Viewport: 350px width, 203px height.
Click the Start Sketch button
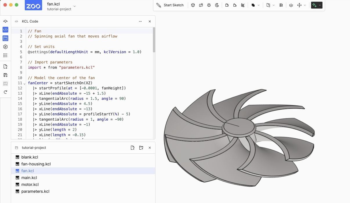coord(170,5)
